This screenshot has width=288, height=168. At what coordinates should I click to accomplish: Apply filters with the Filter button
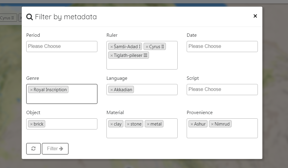click(55, 149)
